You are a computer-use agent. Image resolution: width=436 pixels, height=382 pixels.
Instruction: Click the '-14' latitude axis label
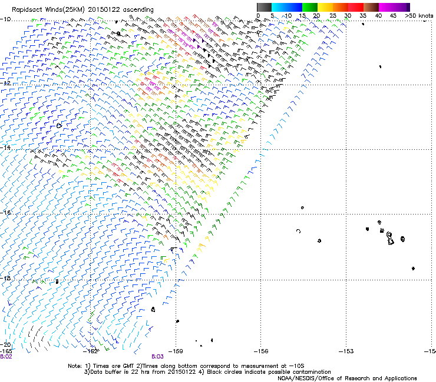[5, 148]
